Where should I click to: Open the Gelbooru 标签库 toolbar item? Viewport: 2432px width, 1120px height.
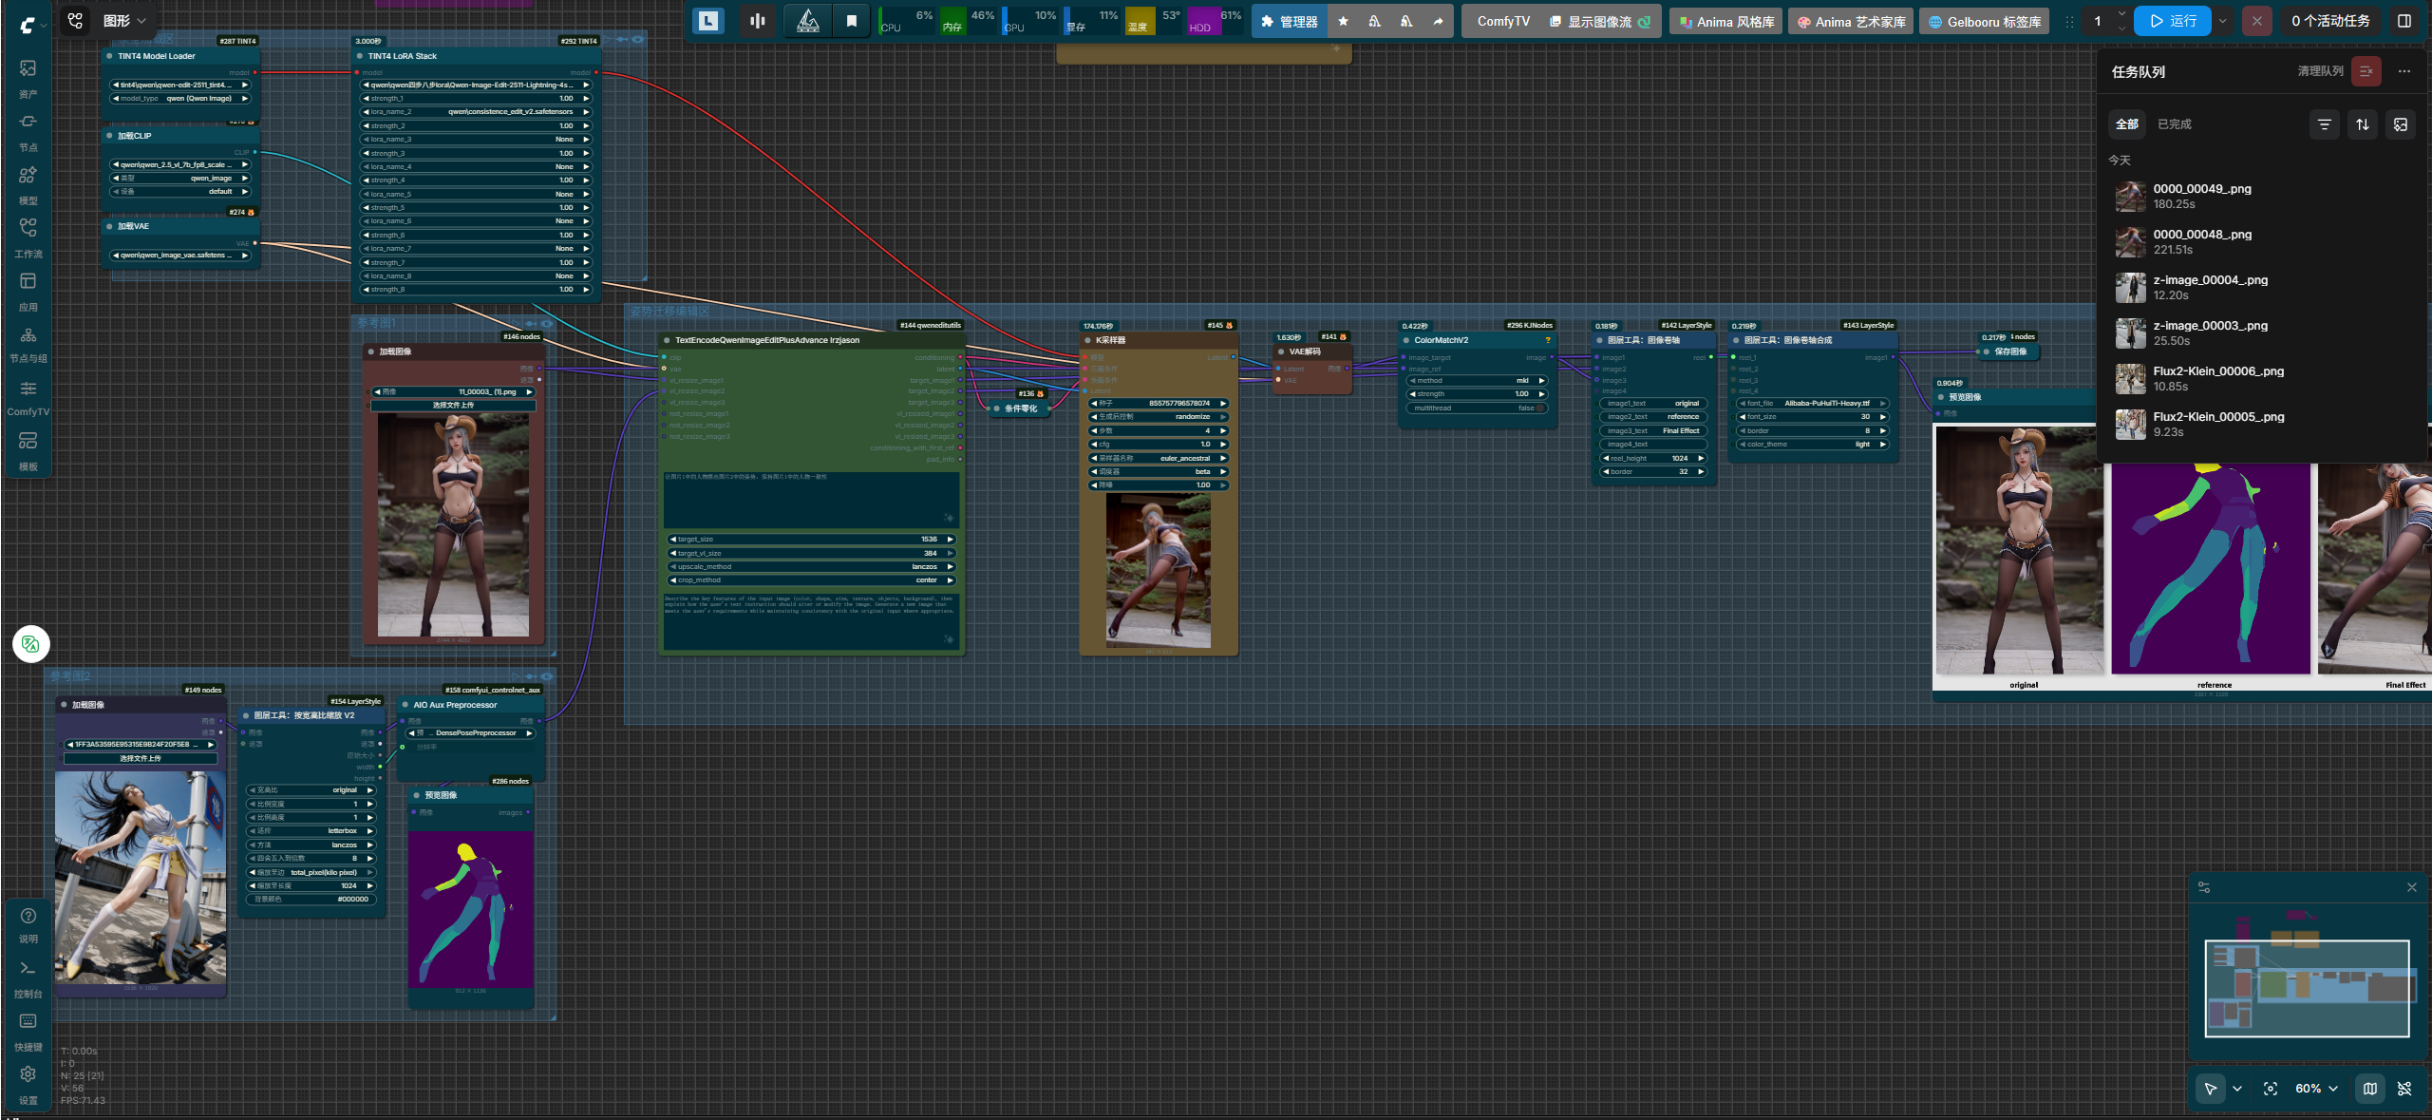point(1985,21)
